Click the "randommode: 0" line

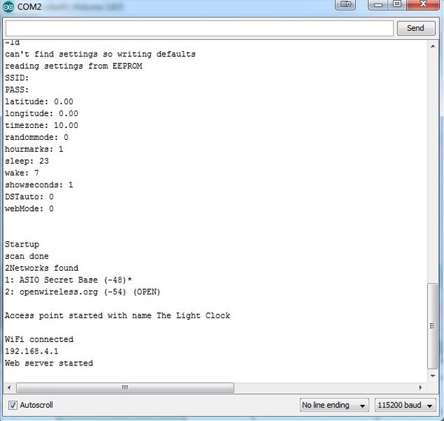[36, 138]
